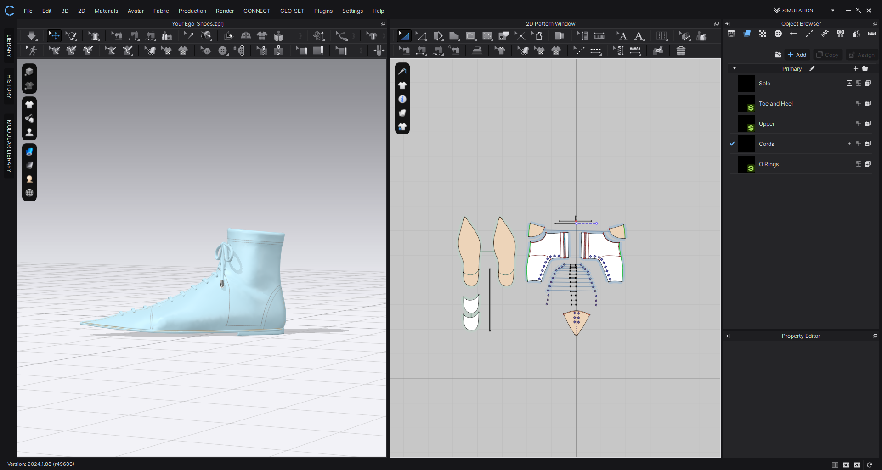The height and width of the screenshot is (470, 882).
Task: Click the Assign button in Object Browser
Action: pos(862,55)
